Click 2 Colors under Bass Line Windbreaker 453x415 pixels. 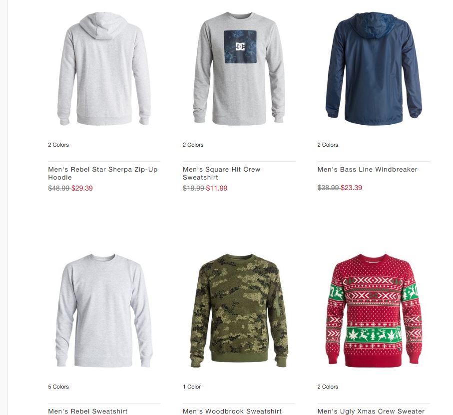point(328,145)
